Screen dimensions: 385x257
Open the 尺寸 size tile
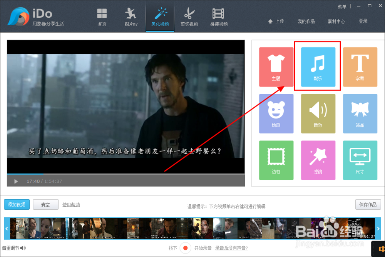(360, 160)
